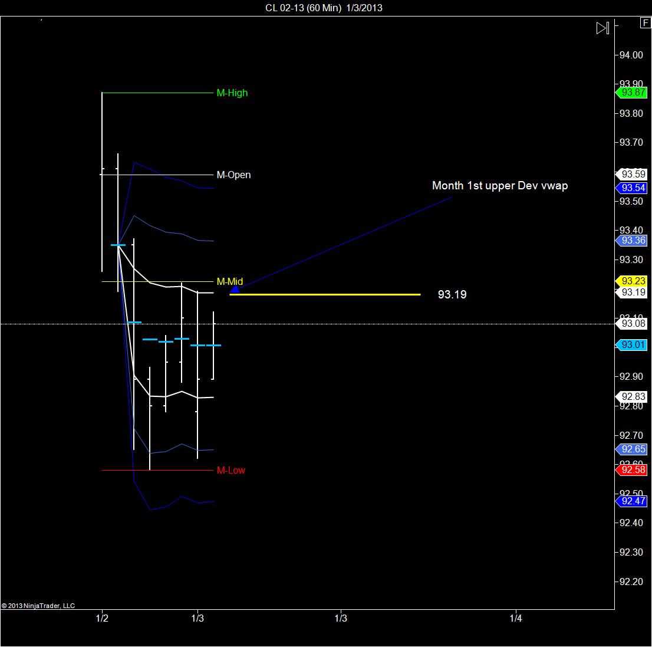Select the M-High label
Image resolution: width=652 pixels, height=647 pixels.
pyautogui.click(x=232, y=93)
